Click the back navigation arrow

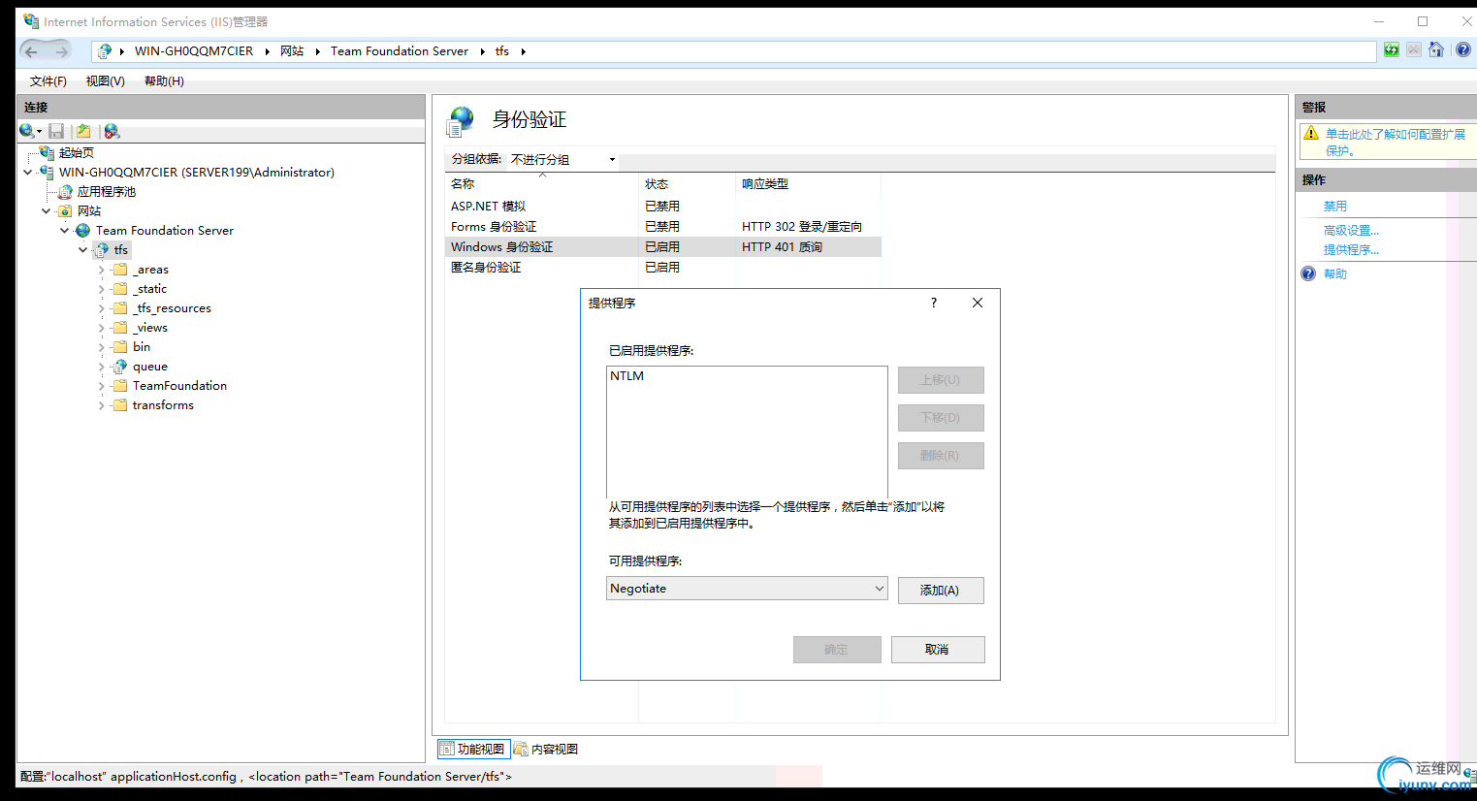[x=31, y=51]
